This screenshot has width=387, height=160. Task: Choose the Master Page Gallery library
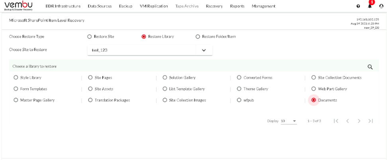[16, 100]
